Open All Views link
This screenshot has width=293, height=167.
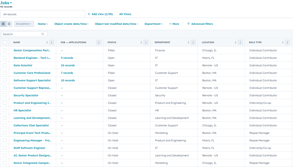coord(125,14)
